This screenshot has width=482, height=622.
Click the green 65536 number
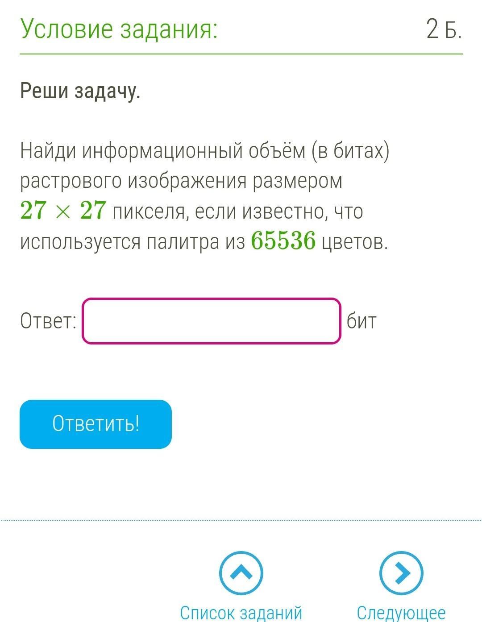point(283,241)
